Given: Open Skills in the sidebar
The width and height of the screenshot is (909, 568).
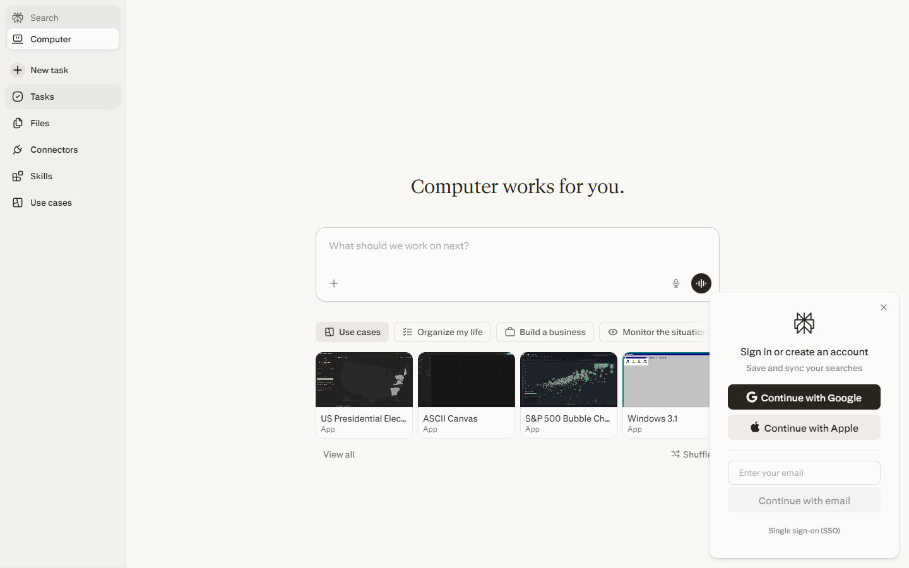Looking at the screenshot, I should (x=63, y=176).
